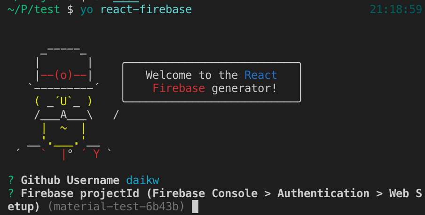Click the dollar sign shell prompt symbol
Image resolution: width=425 pixels, height=215 pixels.
pyautogui.click(x=70, y=9)
